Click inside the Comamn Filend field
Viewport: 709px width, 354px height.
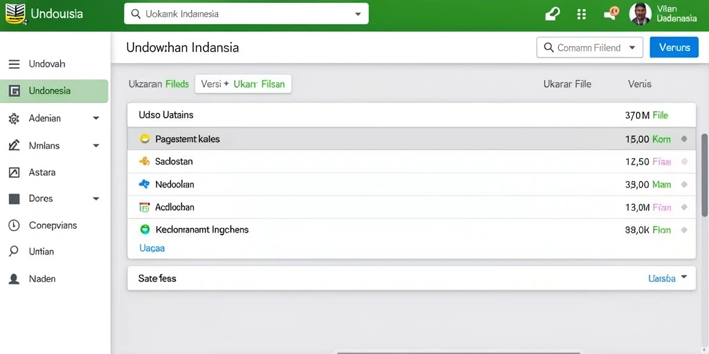590,48
